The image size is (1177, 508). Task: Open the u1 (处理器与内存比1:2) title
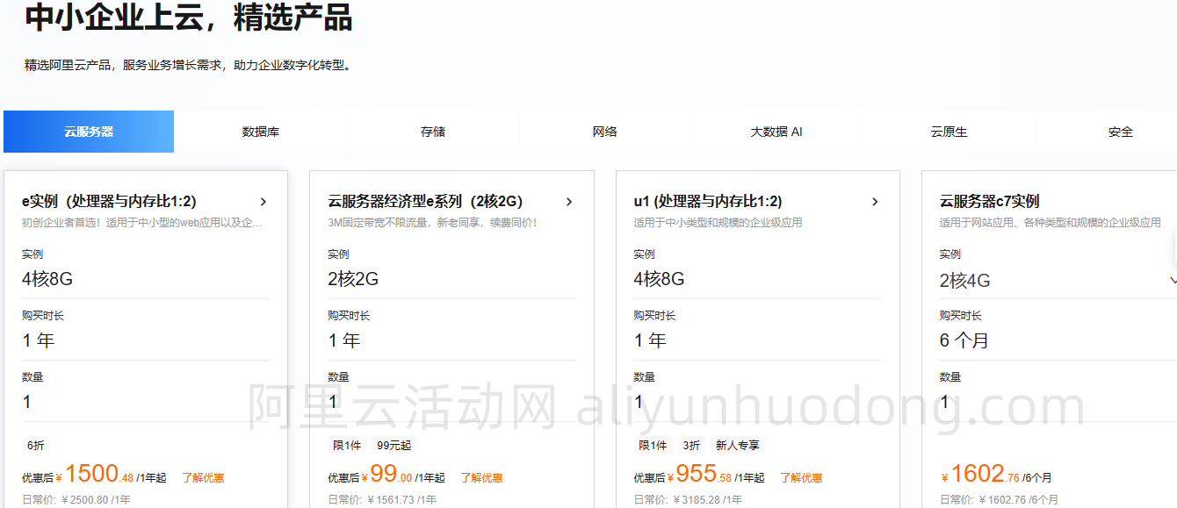point(708,202)
